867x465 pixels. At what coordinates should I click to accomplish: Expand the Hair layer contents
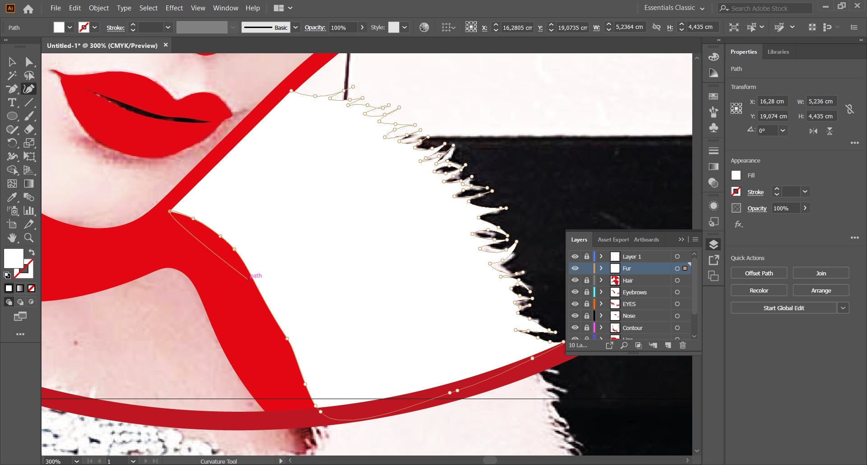click(601, 280)
